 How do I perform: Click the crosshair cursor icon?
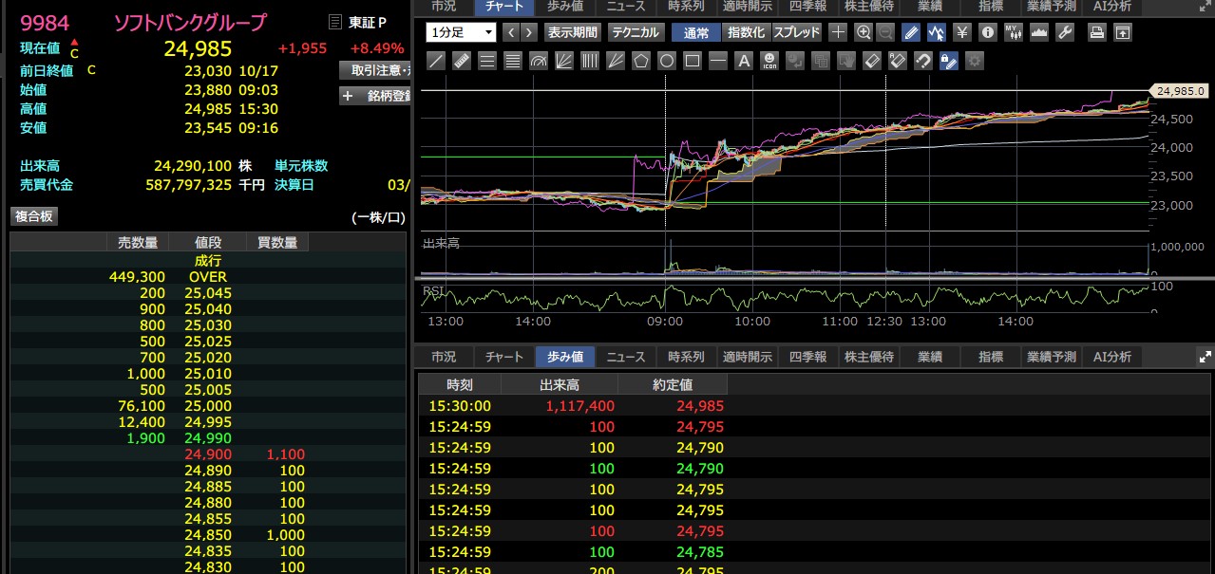pyautogui.click(x=838, y=32)
